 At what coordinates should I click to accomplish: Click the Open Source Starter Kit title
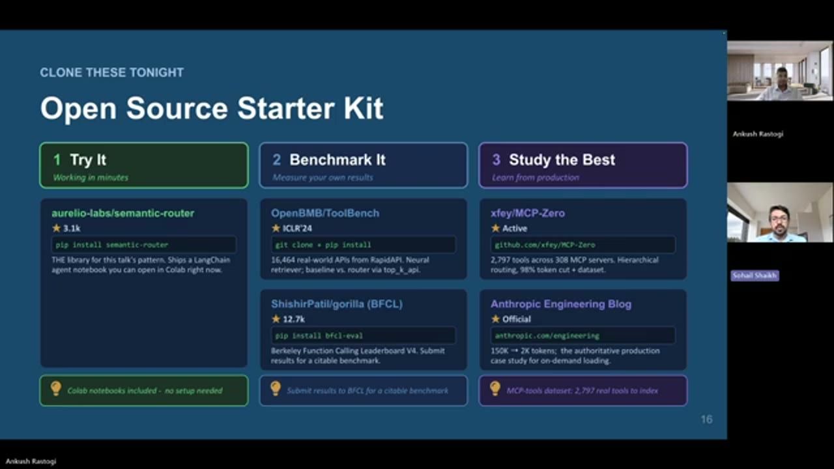212,108
